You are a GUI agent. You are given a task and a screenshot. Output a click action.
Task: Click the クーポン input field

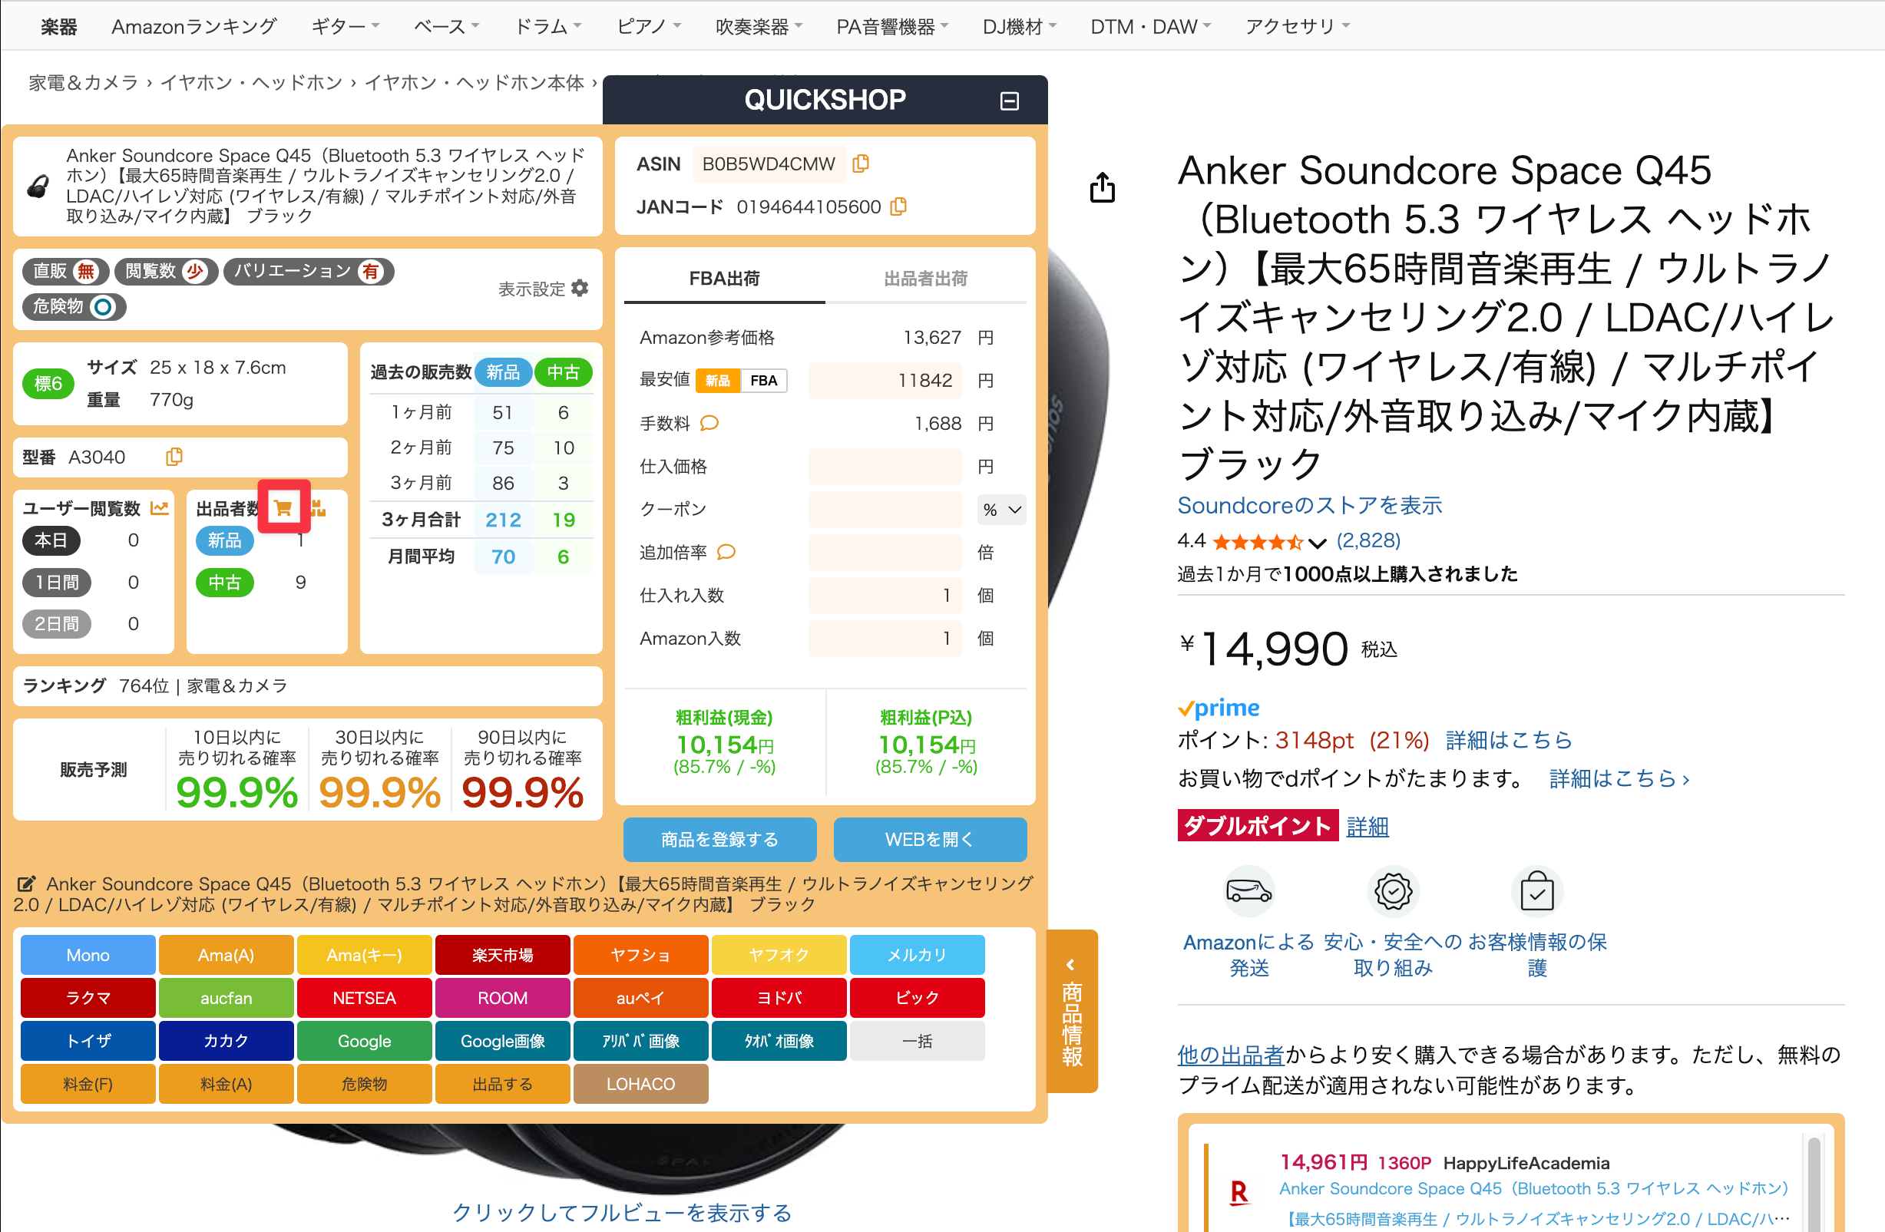pyautogui.click(x=885, y=510)
